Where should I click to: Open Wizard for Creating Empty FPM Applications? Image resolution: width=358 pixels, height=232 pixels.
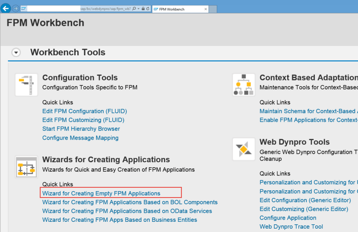(101, 193)
